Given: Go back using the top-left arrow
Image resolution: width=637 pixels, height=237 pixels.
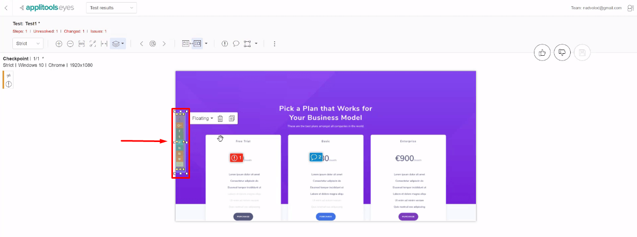Looking at the screenshot, I should pos(6,8).
